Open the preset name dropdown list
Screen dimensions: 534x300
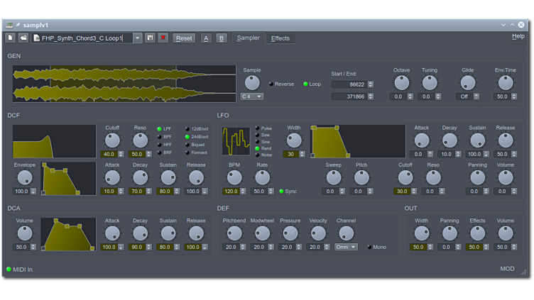click(x=138, y=38)
